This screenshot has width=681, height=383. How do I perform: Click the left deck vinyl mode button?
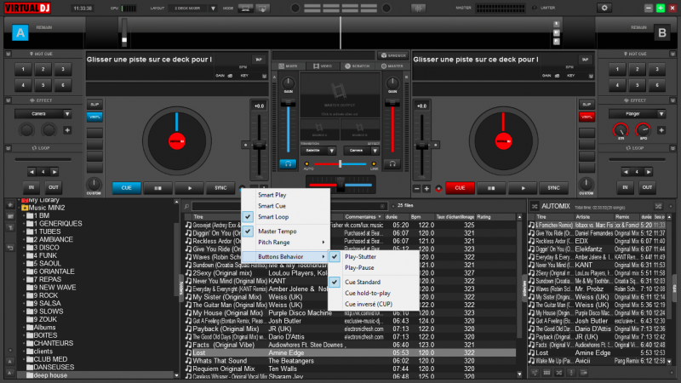(x=94, y=117)
